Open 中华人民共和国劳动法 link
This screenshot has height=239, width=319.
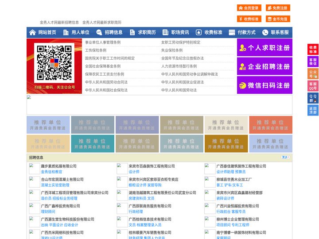click(179, 90)
